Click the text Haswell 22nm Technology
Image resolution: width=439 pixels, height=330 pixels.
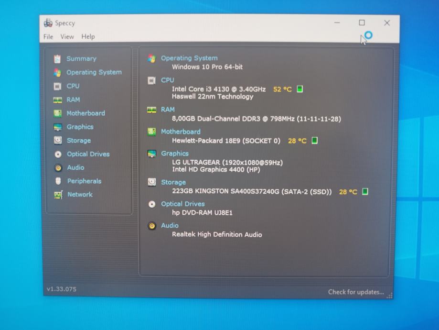(x=213, y=97)
